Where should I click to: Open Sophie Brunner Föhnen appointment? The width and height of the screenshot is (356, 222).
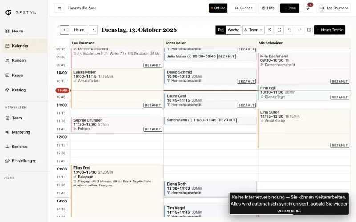tap(117, 125)
